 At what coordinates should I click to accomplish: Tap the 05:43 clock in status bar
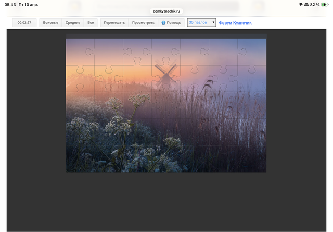(10, 4)
